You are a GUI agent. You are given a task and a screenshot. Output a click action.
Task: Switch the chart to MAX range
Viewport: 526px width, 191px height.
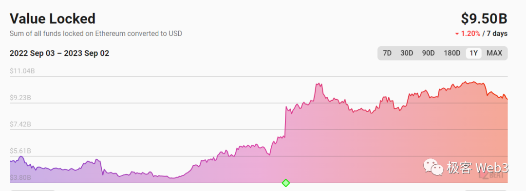(x=494, y=53)
